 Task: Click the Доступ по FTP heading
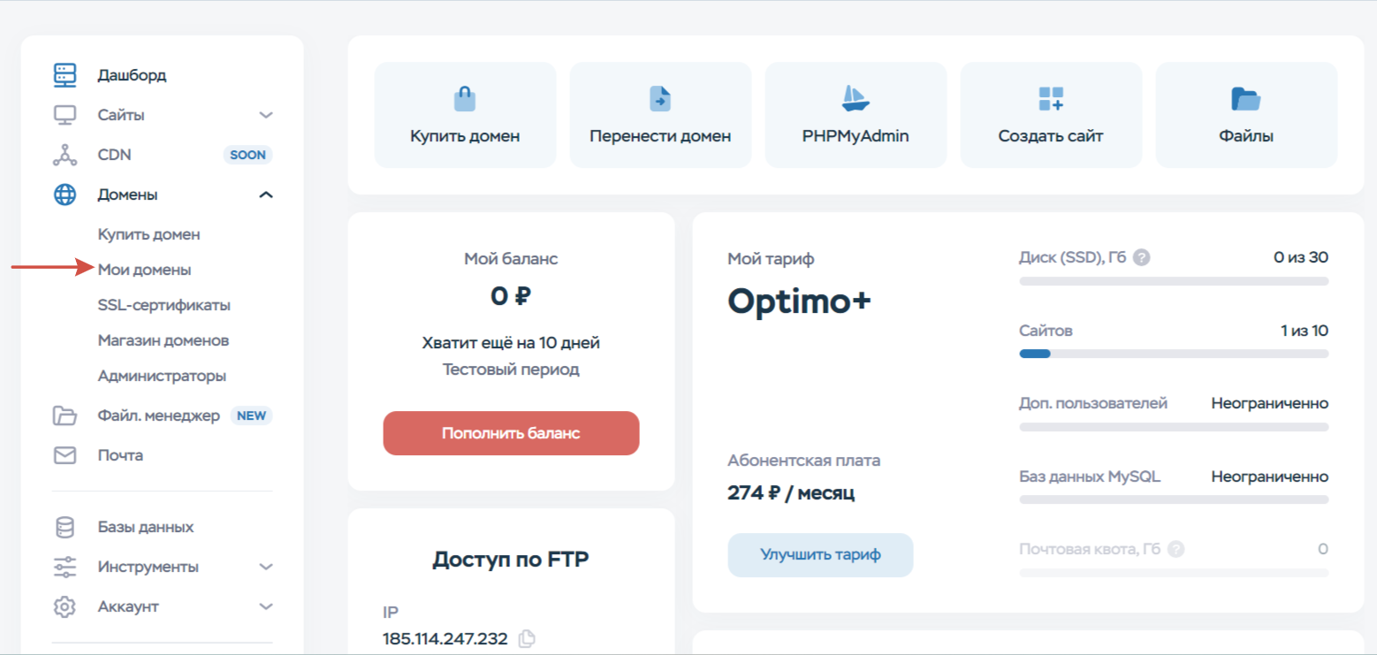[x=511, y=559]
